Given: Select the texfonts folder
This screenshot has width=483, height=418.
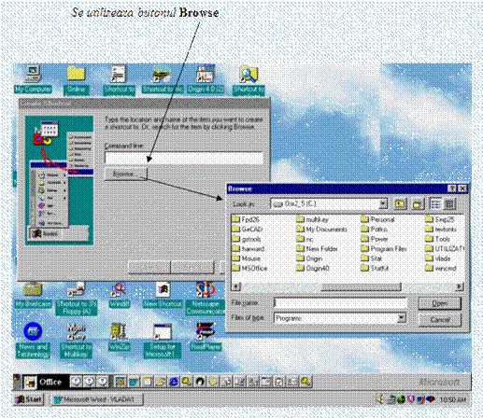Looking at the screenshot, I should 441,230.
